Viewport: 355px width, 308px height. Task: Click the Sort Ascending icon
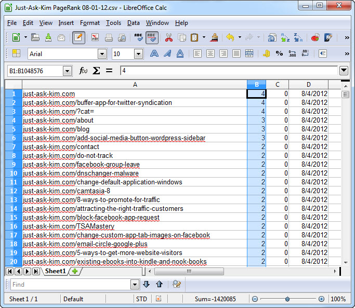[285, 37]
